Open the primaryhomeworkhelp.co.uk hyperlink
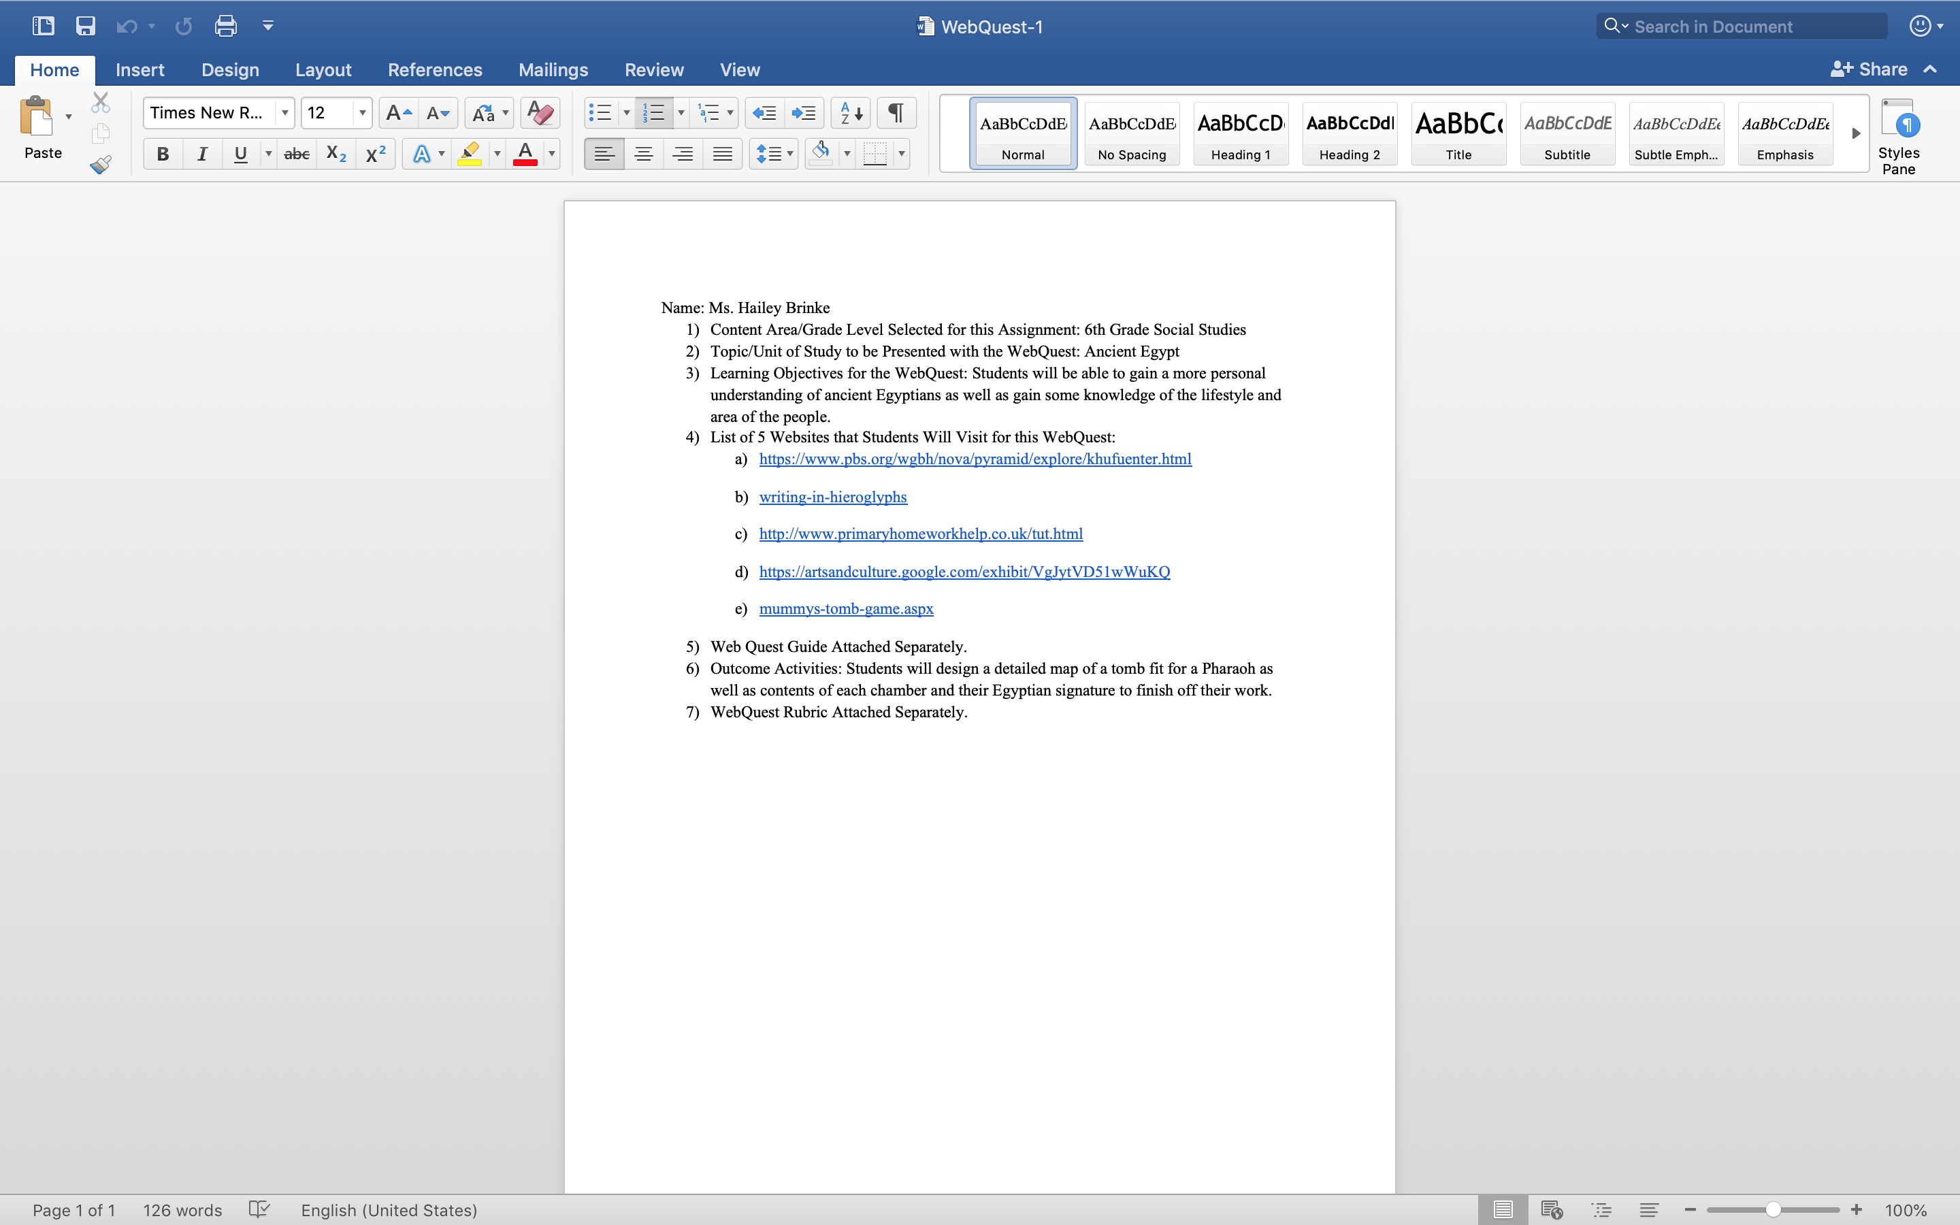1960x1225 pixels. (x=920, y=534)
